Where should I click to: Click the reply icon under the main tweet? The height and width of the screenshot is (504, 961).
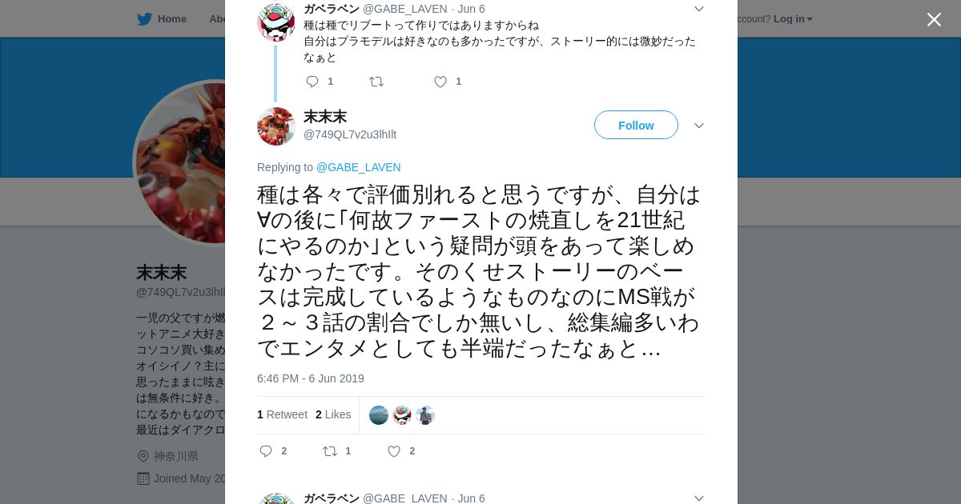[266, 451]
